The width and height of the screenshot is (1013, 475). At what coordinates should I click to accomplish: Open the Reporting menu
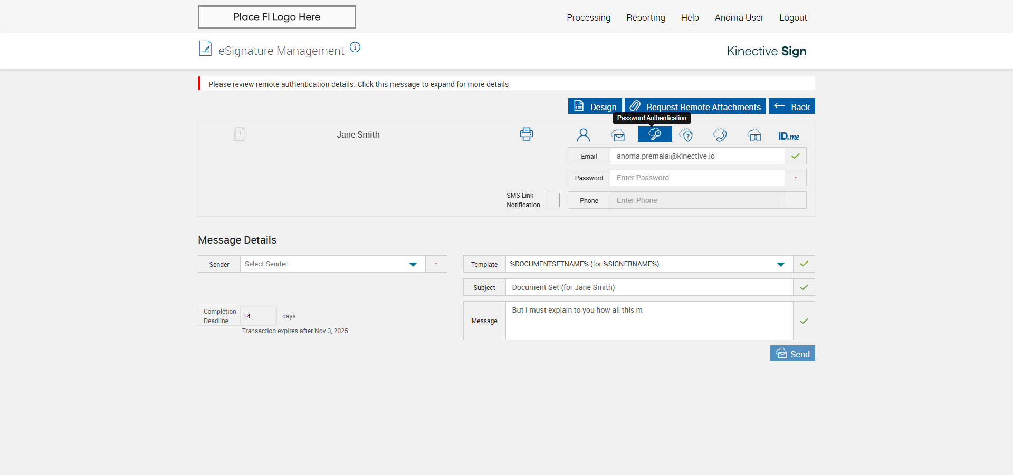point(645,17)
